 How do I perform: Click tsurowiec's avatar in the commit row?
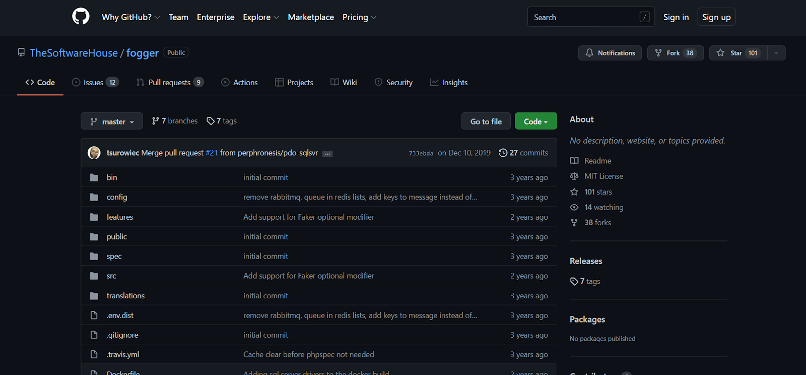(x=94, y=153)
